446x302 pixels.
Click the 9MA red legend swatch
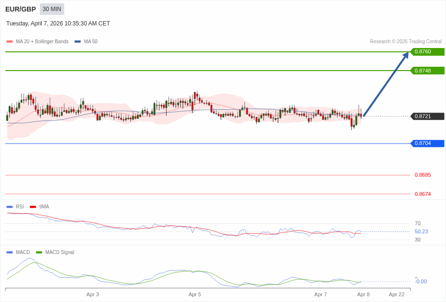[x=33, y=207]
